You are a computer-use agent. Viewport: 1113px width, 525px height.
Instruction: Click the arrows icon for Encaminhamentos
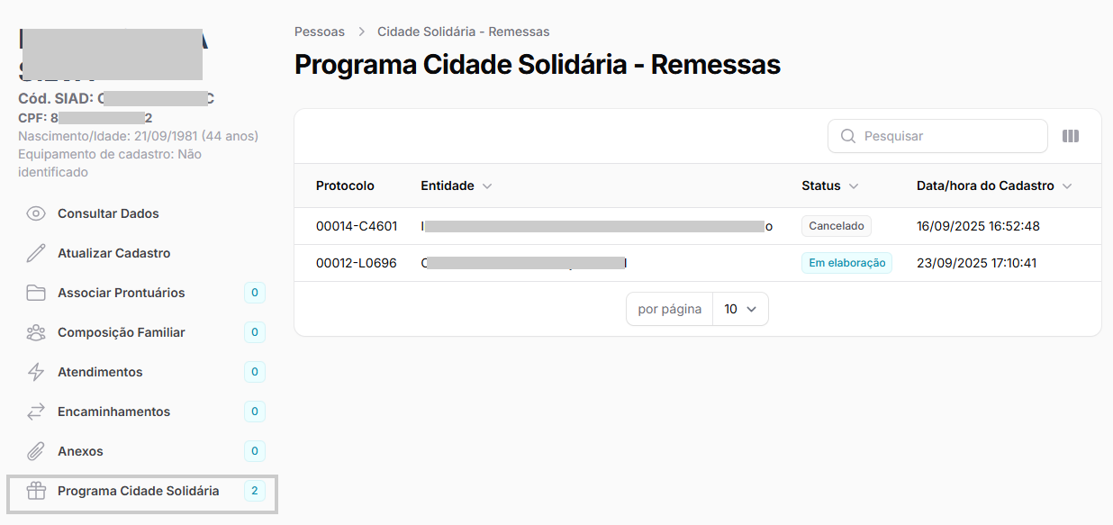(36, 412)
